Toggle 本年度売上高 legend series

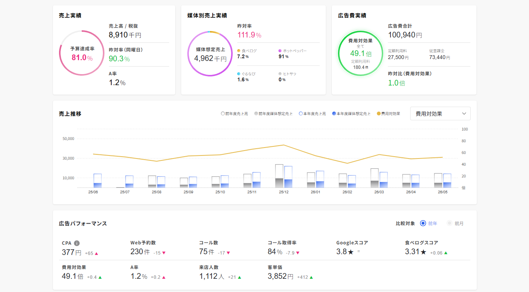pyautogui.click(x=312, y=113)
